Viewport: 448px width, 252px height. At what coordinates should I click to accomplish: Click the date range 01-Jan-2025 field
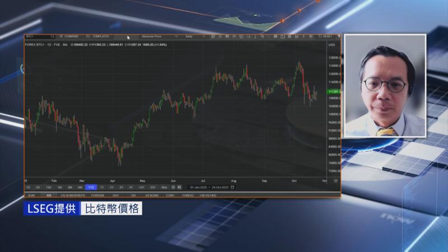coord(199,187)
